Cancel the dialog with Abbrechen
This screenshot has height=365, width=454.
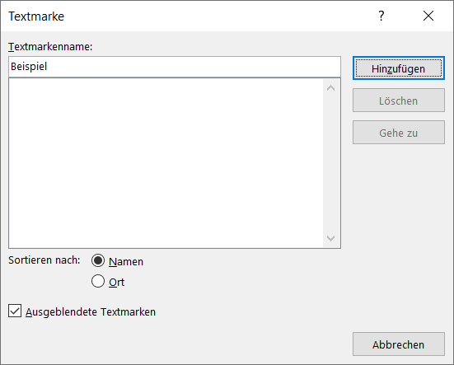coord(399,344)
